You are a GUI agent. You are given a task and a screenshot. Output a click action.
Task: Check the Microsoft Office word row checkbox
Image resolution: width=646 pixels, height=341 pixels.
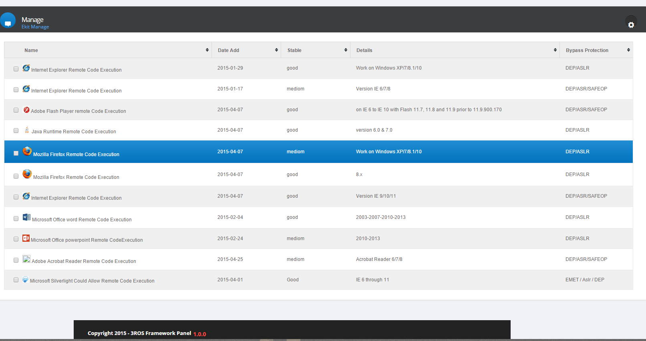click(x=16, y=219)
